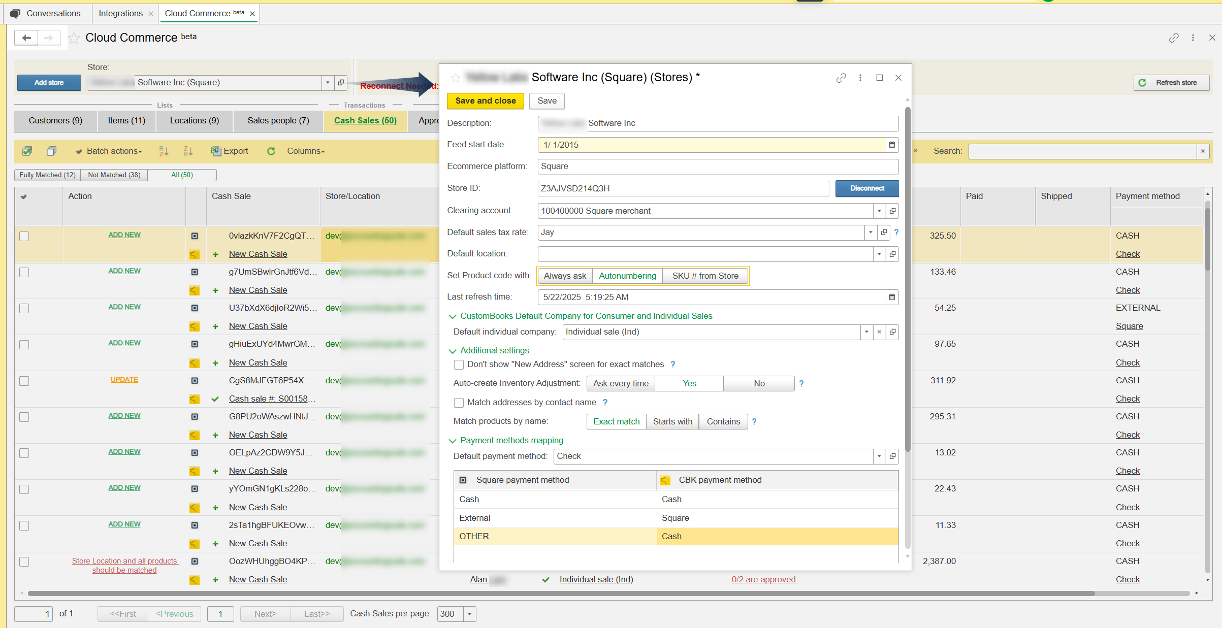Click the Disconnect button

pos(866,188)
